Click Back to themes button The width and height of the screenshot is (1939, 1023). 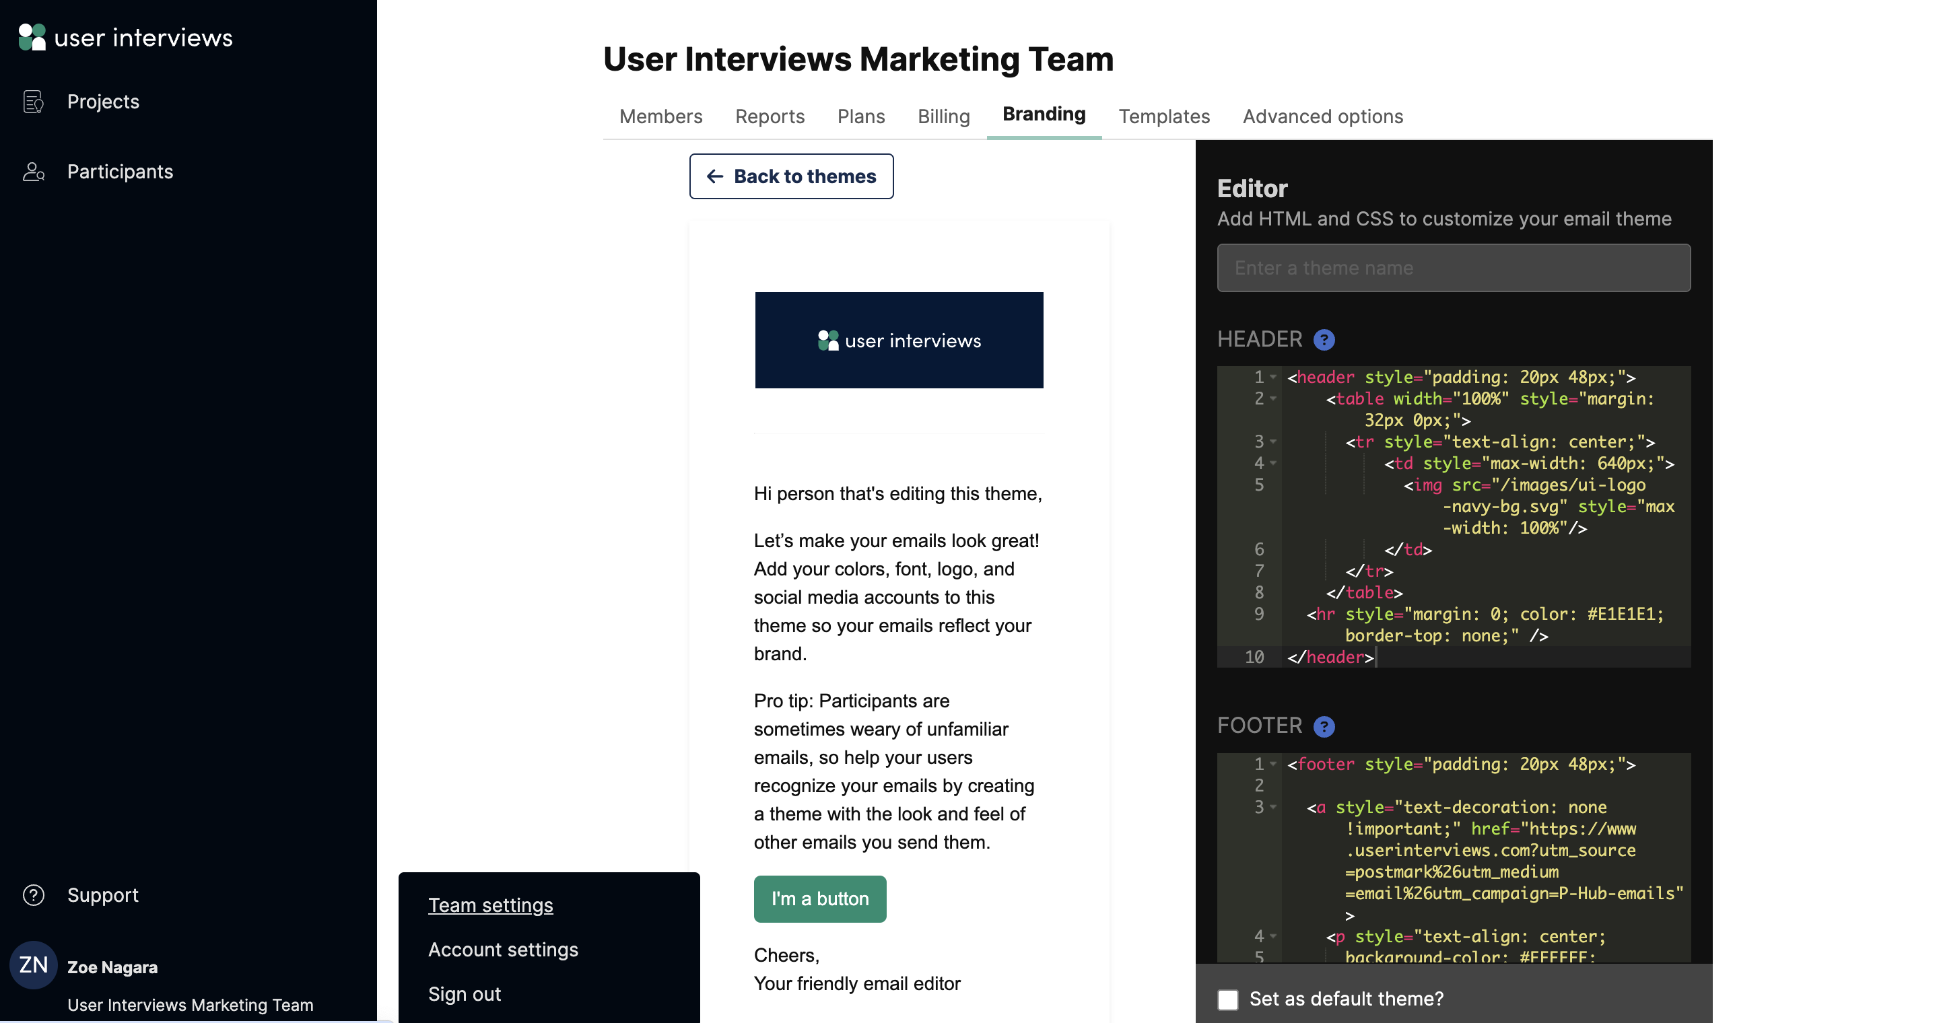tap(791, 177)
